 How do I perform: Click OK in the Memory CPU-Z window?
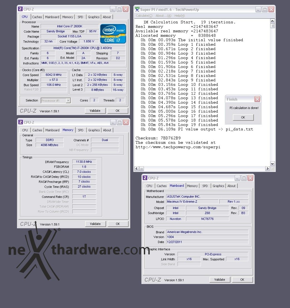(x=118, y=224)
